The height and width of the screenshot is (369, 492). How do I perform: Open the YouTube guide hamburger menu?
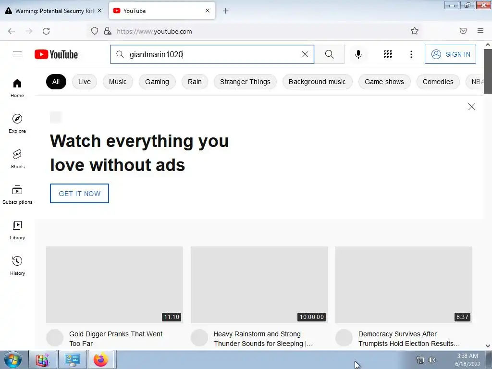click(17, 54)
